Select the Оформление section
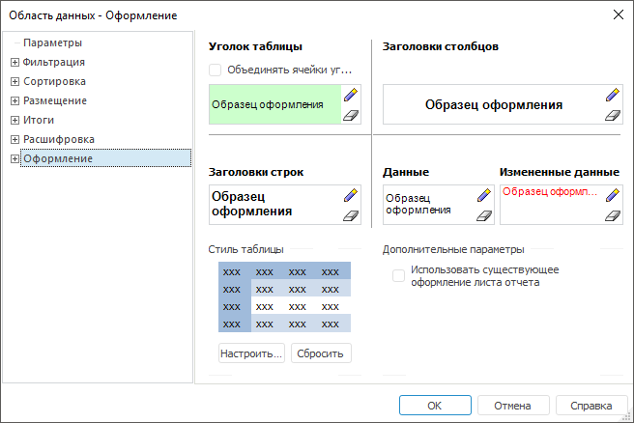Viewport: 634px width, 423px height. pyautogui.click(x=105, y=158)
